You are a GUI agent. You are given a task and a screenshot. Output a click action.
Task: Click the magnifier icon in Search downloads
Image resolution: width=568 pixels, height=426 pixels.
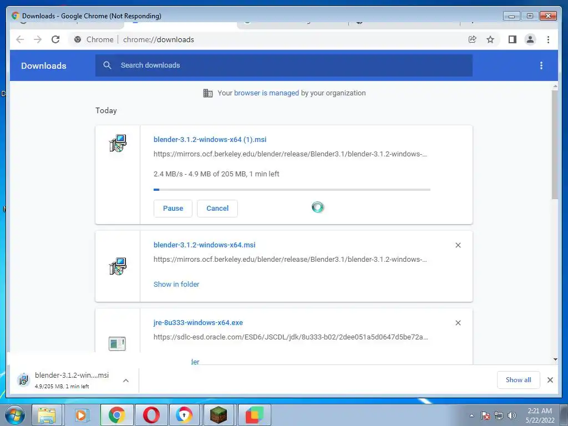107,65
